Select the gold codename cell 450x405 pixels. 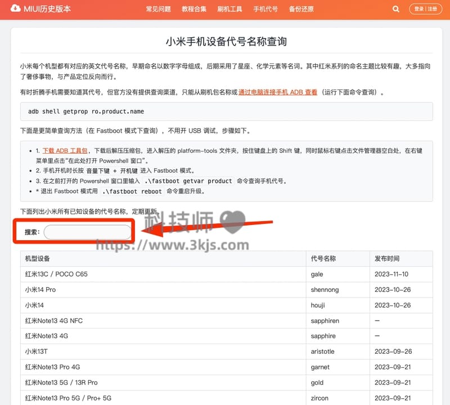tap(338, 382)
